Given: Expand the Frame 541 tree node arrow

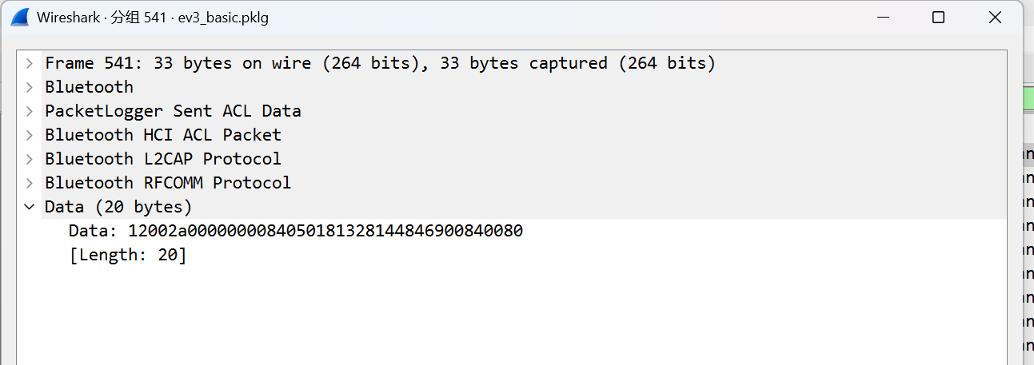Looking at the screenshot, I should pos(30,63).
